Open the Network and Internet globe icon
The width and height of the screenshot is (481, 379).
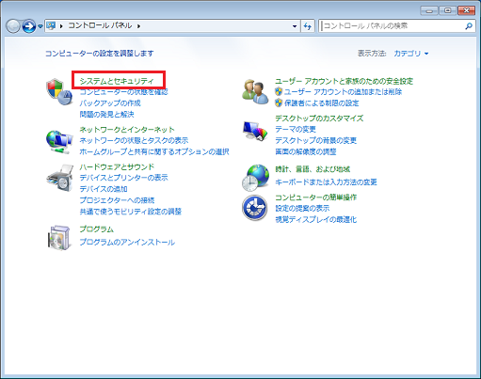point(59,142)
